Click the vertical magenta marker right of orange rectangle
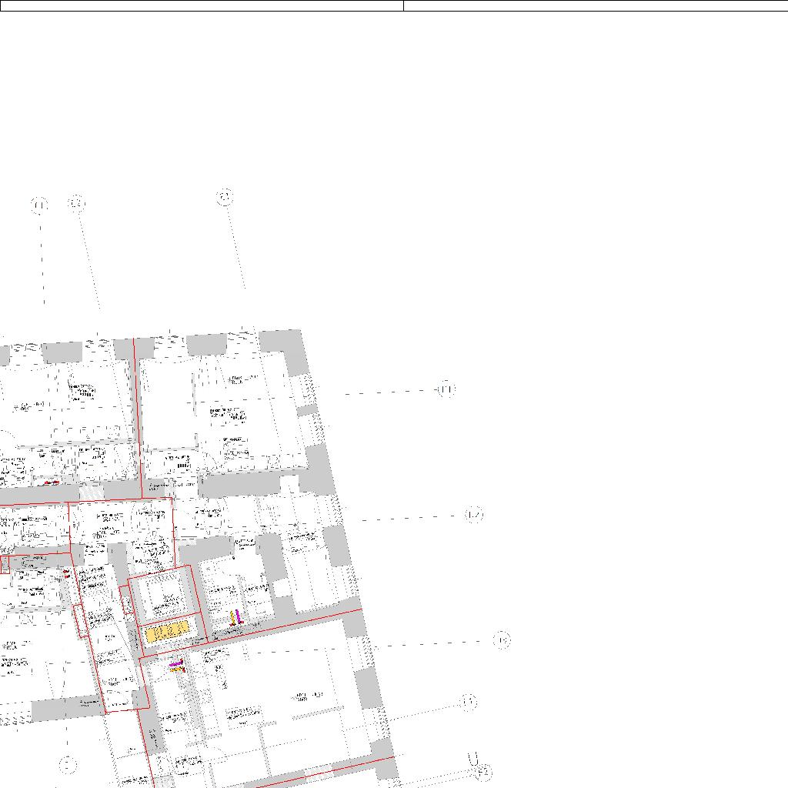 [x=238, y=616]
